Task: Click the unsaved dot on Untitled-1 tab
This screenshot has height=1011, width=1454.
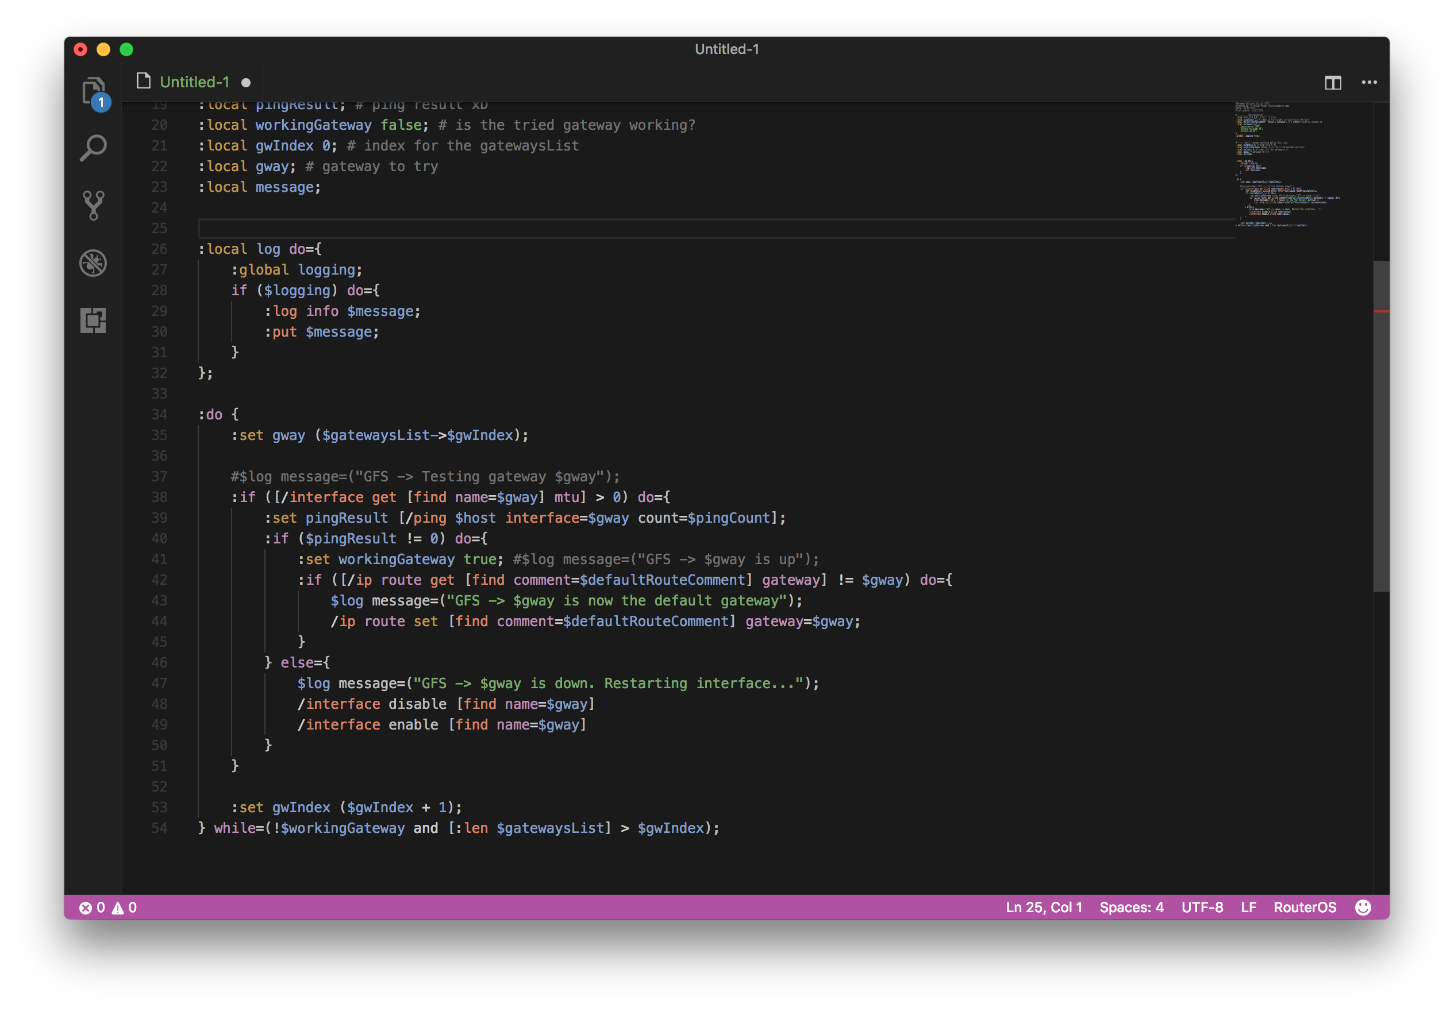Action: [246, 83]
